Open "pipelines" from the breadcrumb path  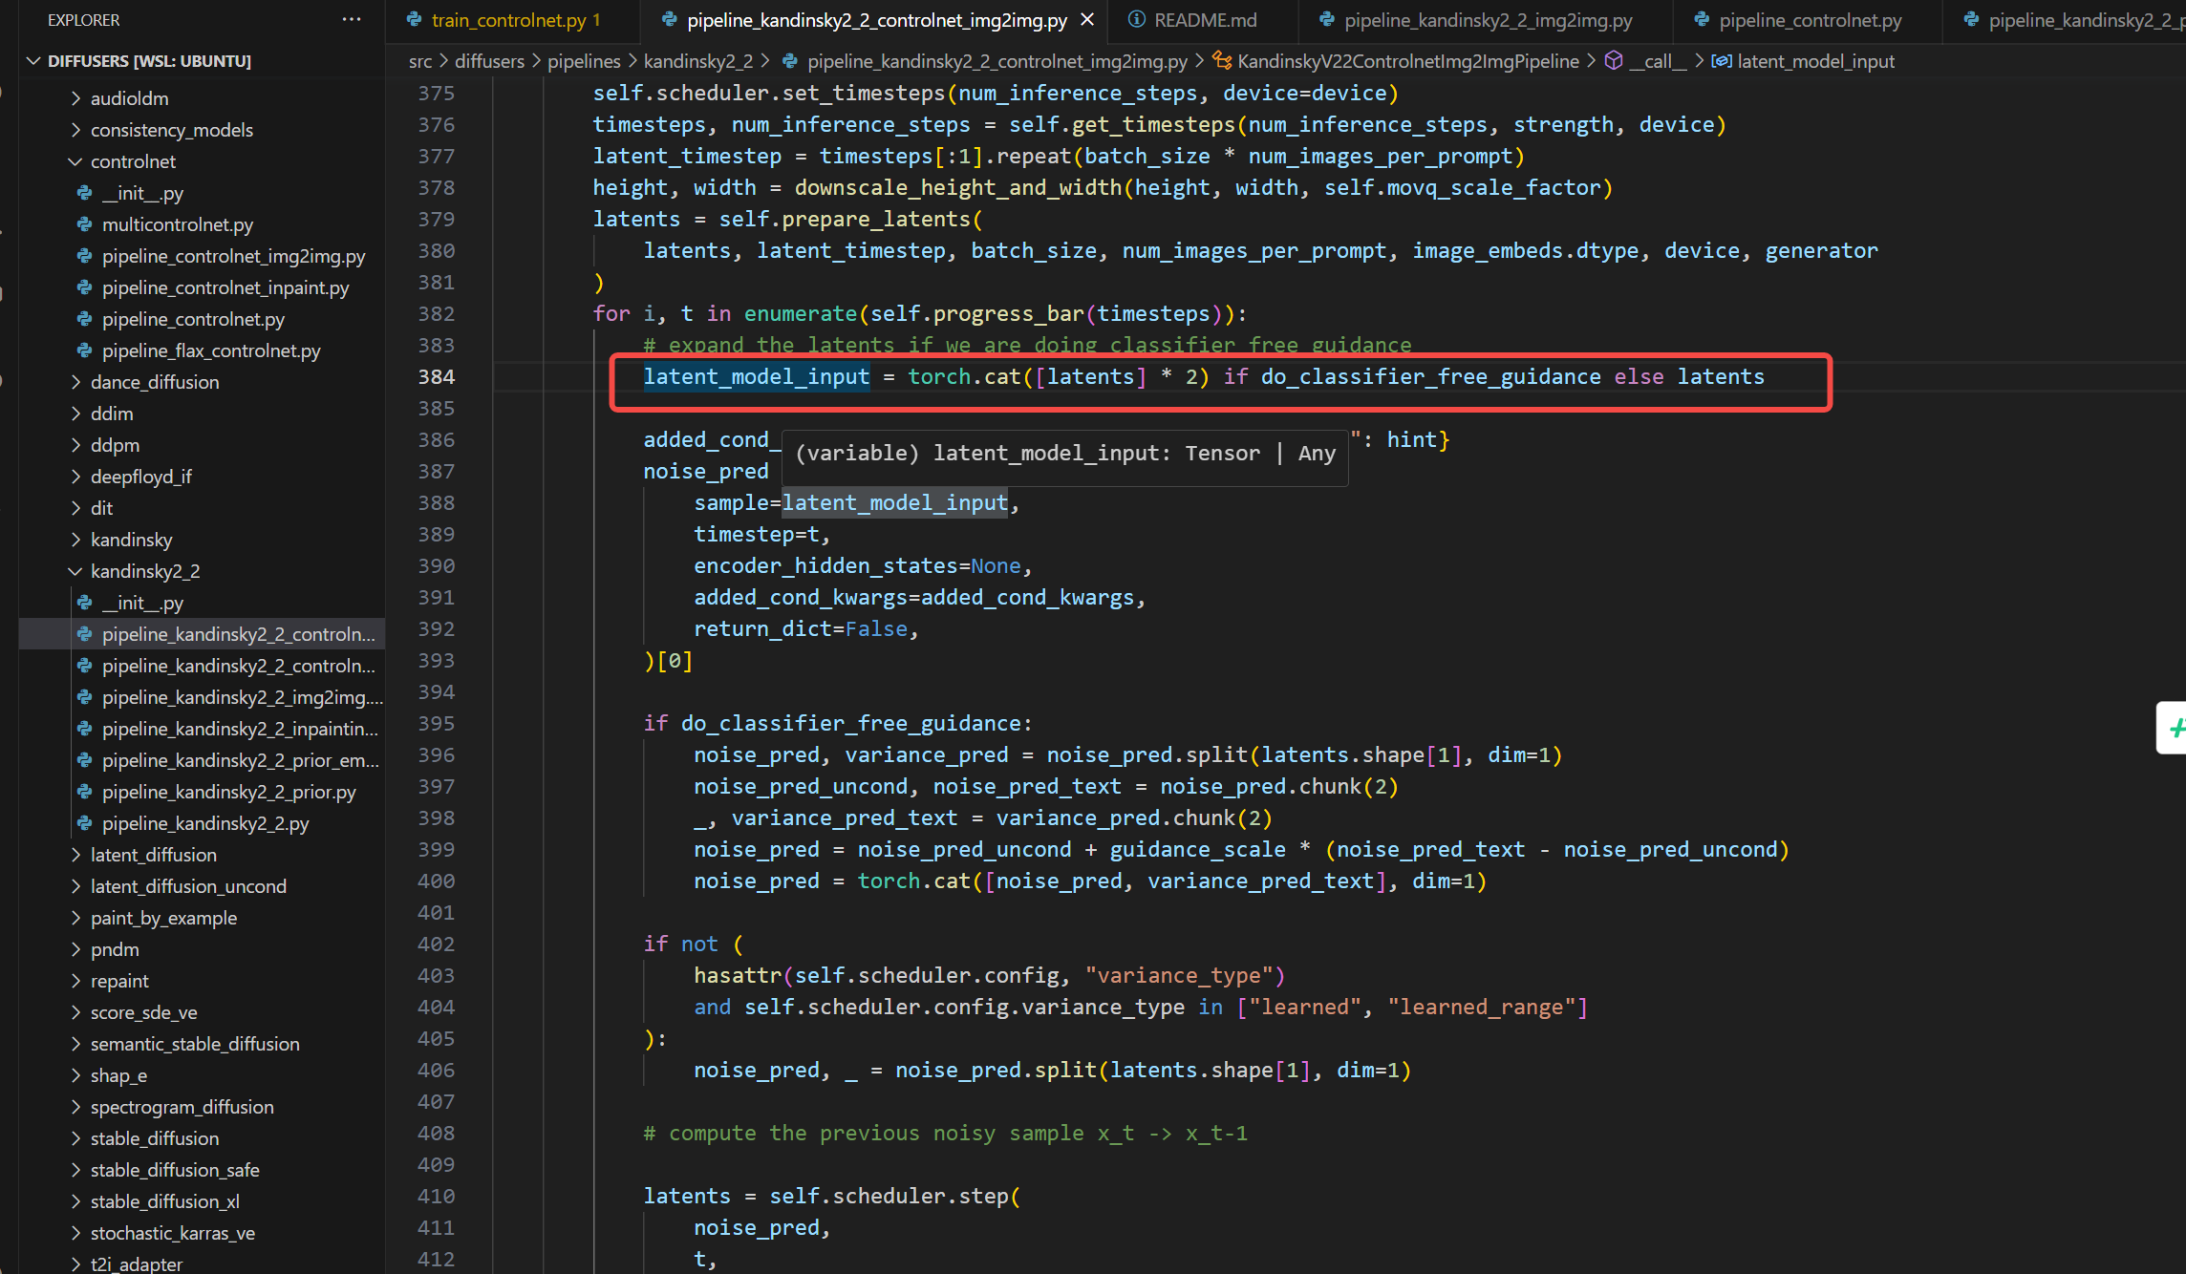583,60
